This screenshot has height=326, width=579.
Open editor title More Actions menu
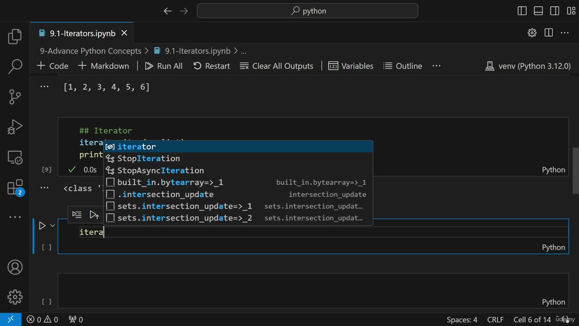point(565,33)
